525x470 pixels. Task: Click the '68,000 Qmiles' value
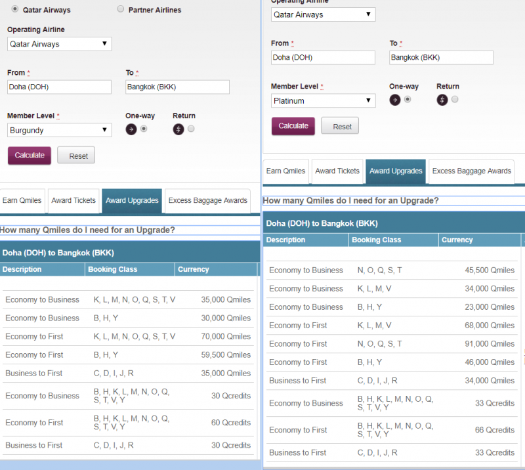point(490,326)
